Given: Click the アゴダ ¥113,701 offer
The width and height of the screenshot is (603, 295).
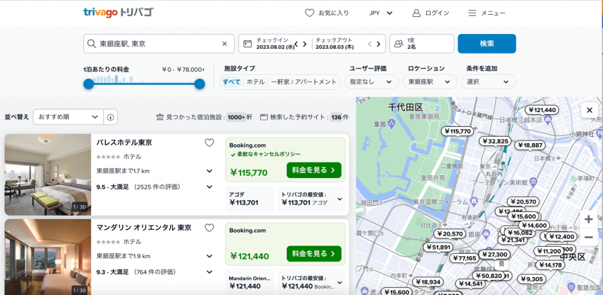Looking at the screenshot, I should tap(250, 199).
